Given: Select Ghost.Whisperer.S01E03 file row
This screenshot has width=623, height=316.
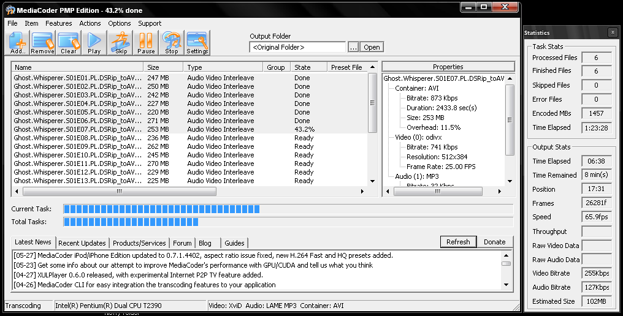Looking at the screenshot, I should coord(189,95).
